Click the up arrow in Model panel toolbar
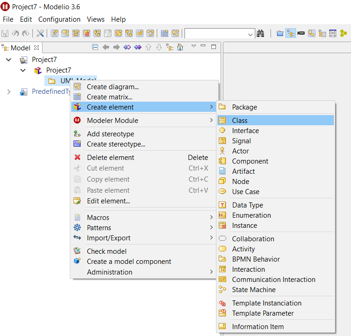The image size is (351, 336). 148,47
